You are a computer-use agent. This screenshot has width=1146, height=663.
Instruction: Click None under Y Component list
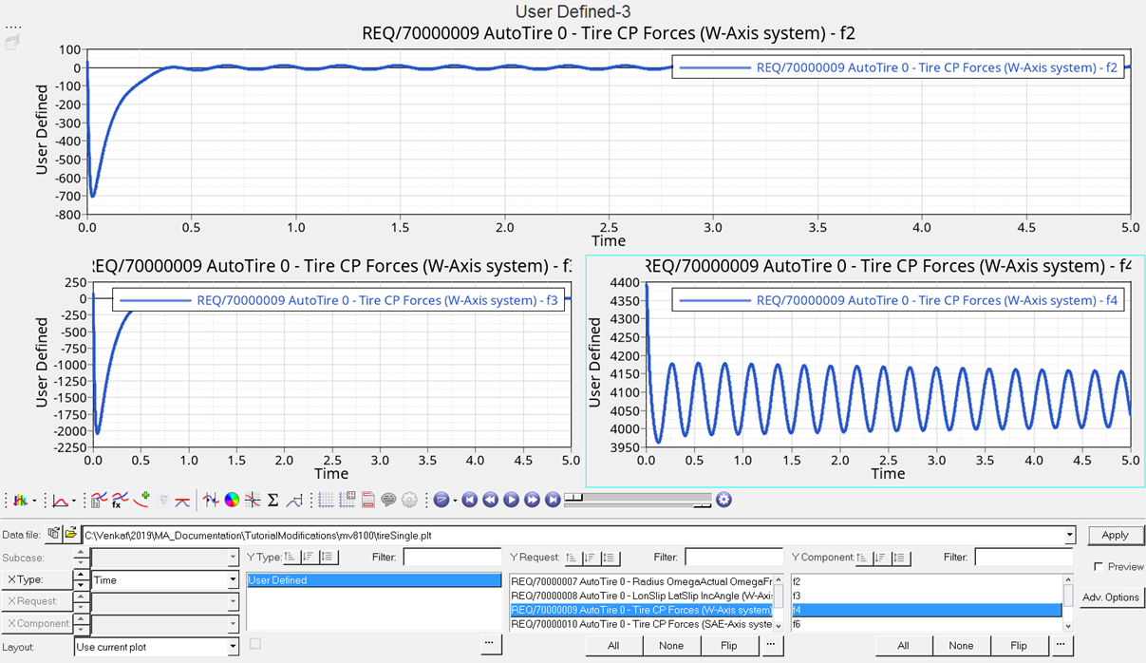coord(961,645)
